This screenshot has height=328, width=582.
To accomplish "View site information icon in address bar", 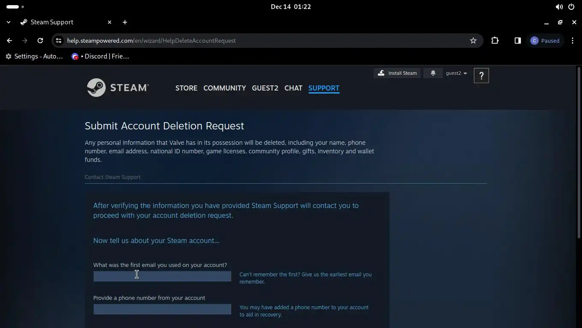I will coord(59,41).
